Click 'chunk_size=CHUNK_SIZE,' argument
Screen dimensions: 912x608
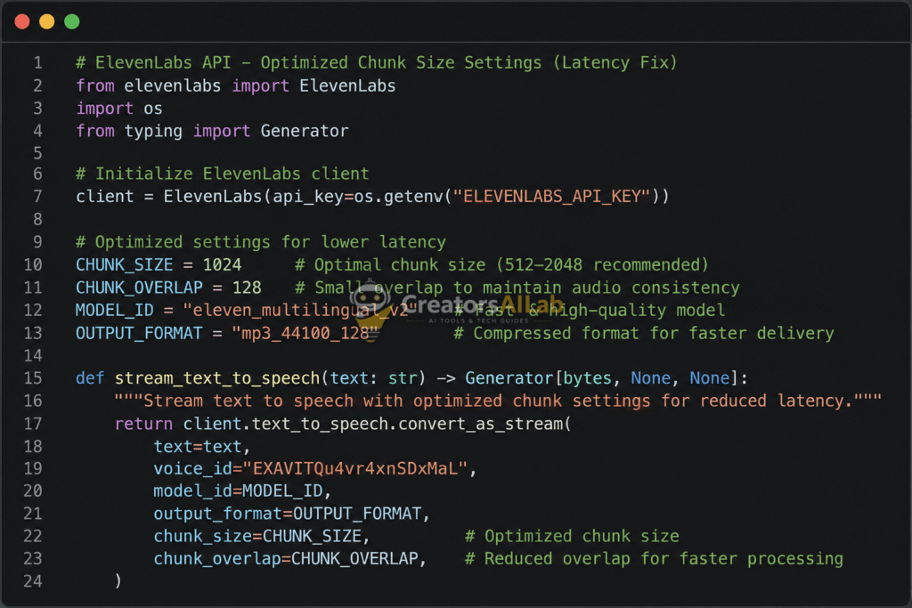[x=261, y=536]
